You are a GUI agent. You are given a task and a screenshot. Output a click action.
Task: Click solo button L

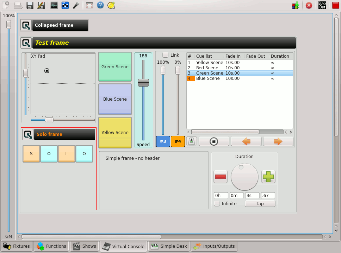(67, 154)
